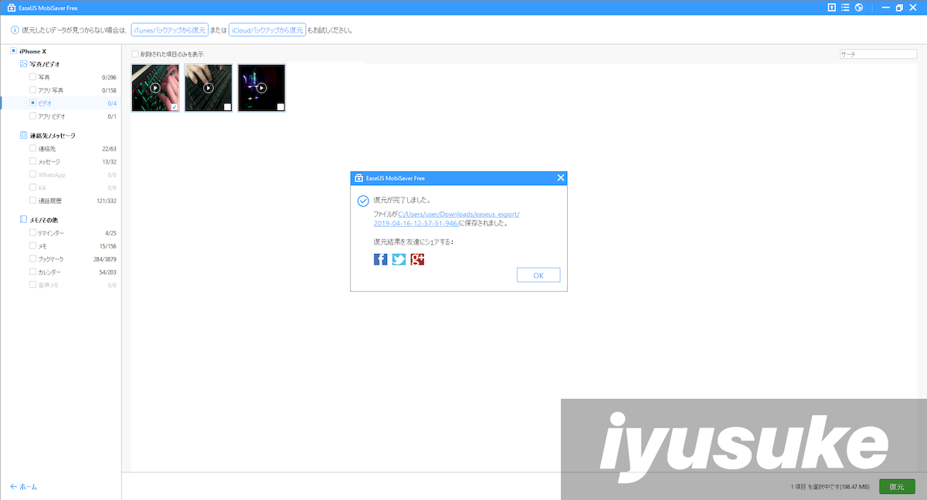
Task: Check the ブックマーク checkbox
Action: (32, 259)
